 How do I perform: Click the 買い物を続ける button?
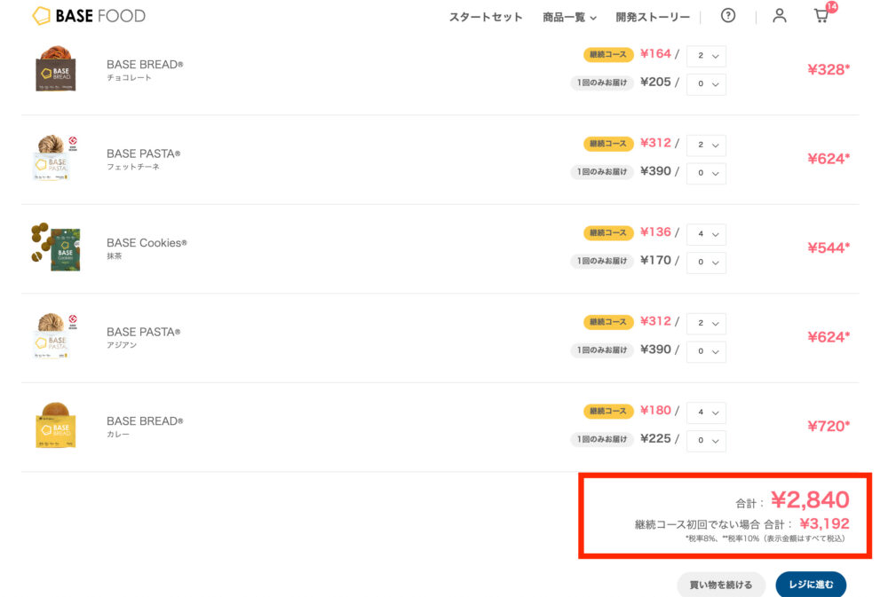coord(721,585)
